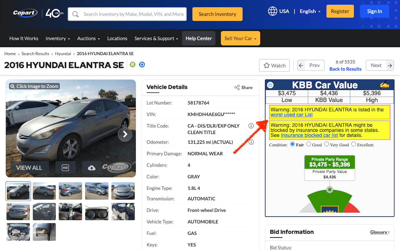The width and height of the screenshot is (400, 250).
Task: Click the Search Inventory button
Action: 217,14
